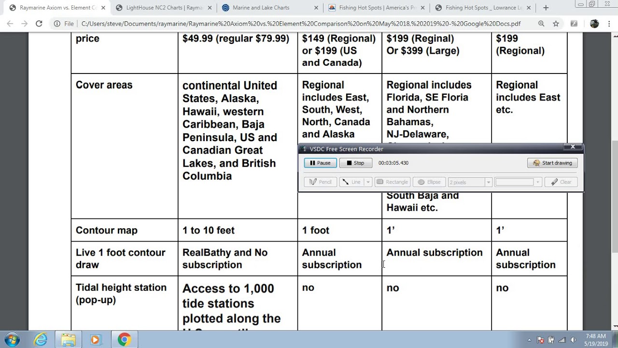Click the power plug tray icon
The image size is (618, 348).
pos(551,340)
